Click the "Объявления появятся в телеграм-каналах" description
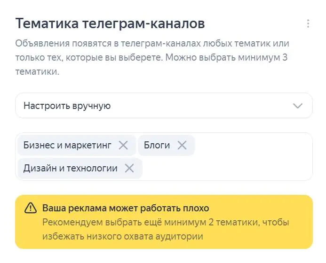 [108, 43]
